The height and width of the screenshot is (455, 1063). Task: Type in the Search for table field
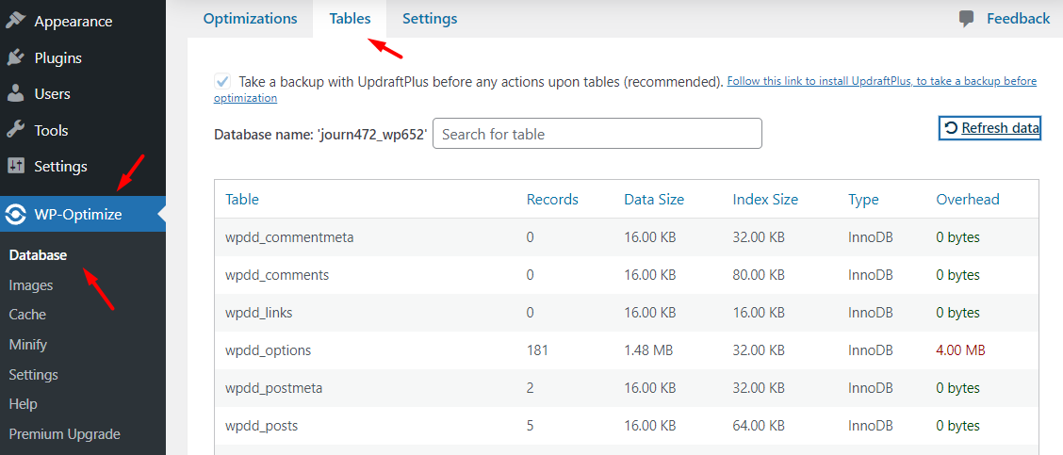[597, 134]
